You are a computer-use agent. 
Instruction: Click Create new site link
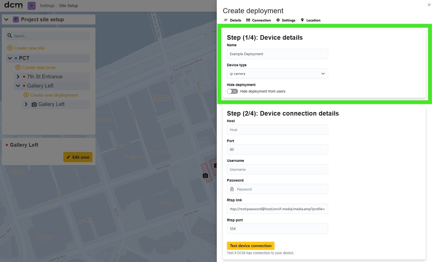click(x=29, y=48)
